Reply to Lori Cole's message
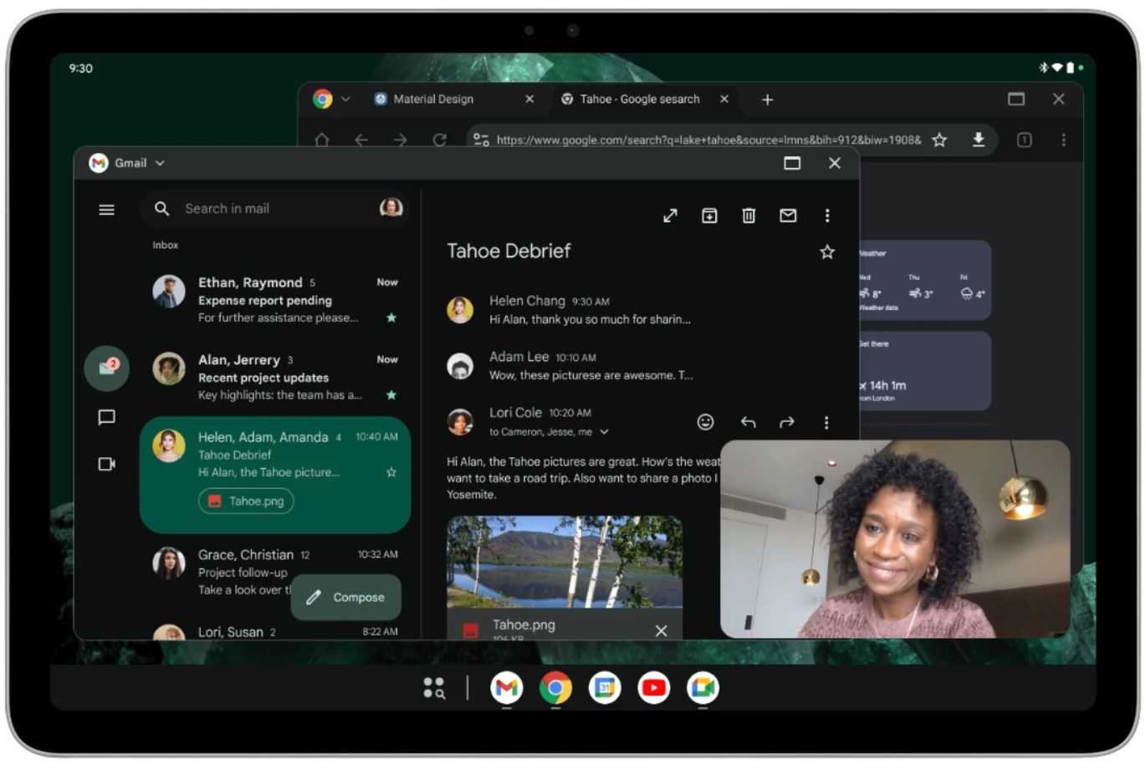Screen dimensions: 1146x769 (x=748, y=422)
